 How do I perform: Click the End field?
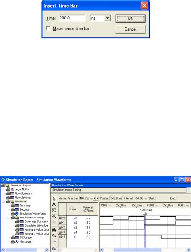pyautogui.click(x=183, y=198)
